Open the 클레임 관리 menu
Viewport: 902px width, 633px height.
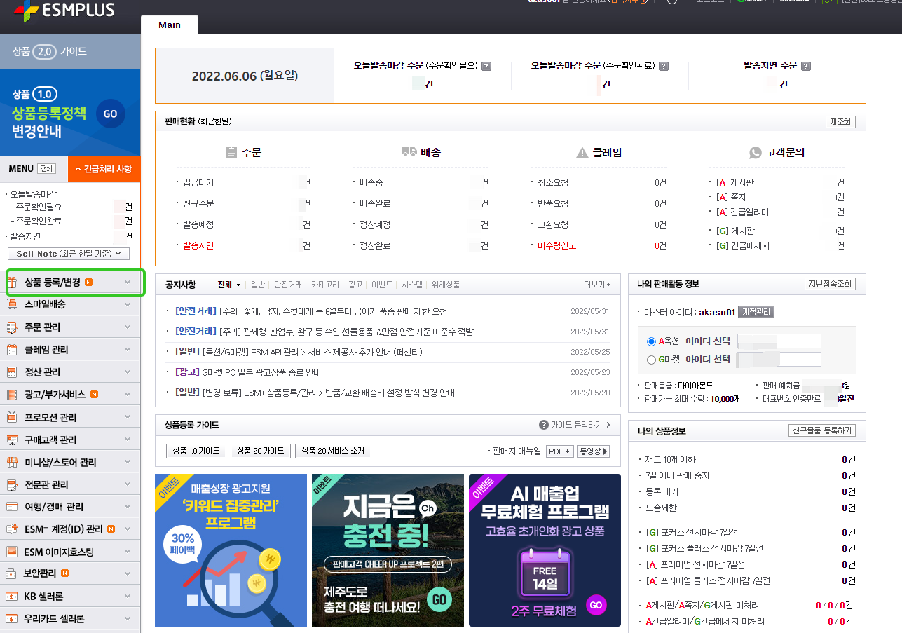70,349
